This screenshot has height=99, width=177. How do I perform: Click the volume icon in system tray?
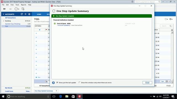click(160, 97)
